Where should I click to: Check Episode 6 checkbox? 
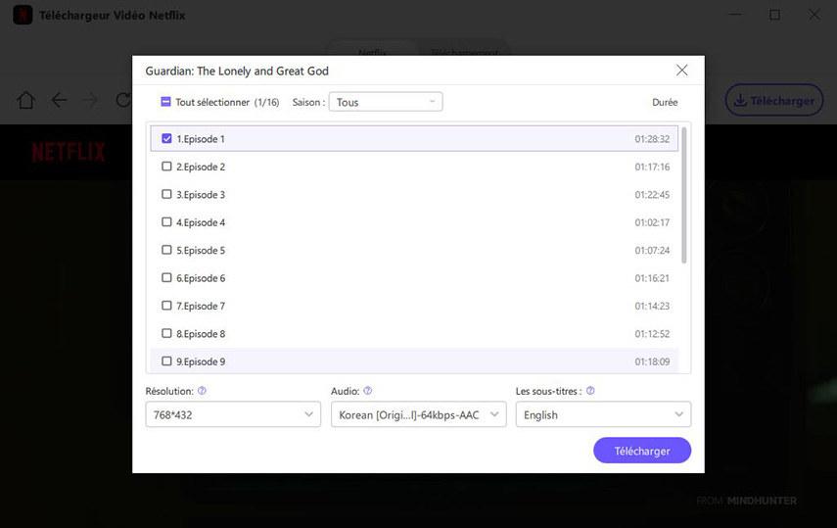coord(166,277)
